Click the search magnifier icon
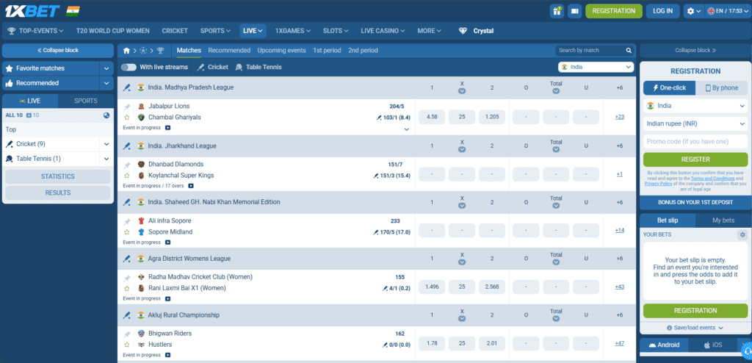Viewport: 752px width, 363px height. coord(629,51)
